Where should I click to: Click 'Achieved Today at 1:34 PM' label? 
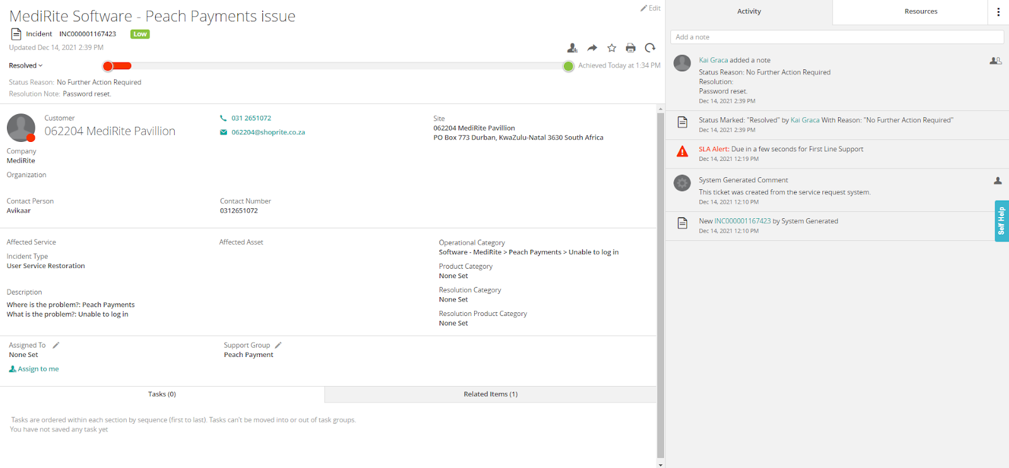619,66
